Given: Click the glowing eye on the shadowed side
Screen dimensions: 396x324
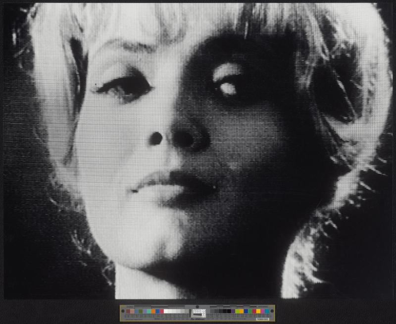Looking at the screenshot, I should pyautogui.click(x=226, y=87).
